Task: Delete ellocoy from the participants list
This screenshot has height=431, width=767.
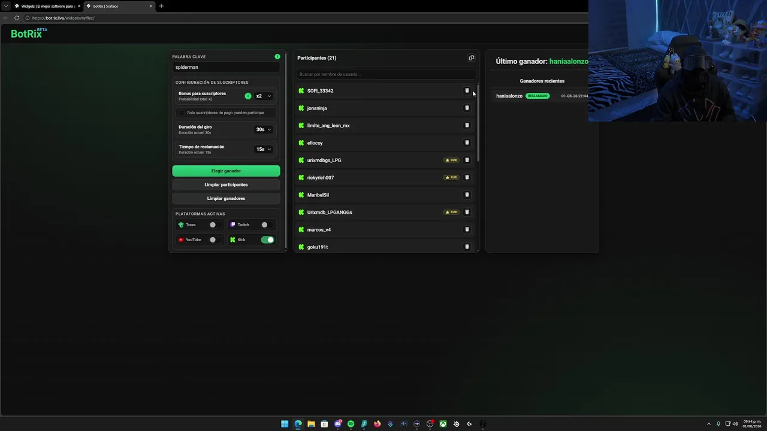Action: pos(467,143)
